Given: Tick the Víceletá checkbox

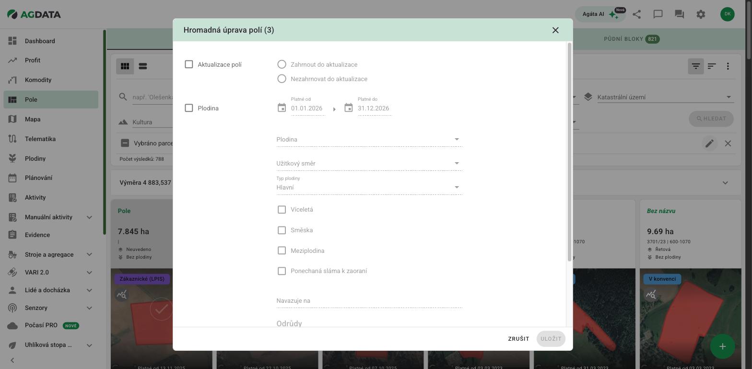Looking at the screenshot, I should pyautogui.click(x=282, y=210).
